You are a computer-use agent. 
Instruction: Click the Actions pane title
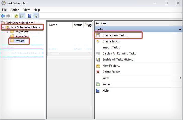(x=101, y=23)
